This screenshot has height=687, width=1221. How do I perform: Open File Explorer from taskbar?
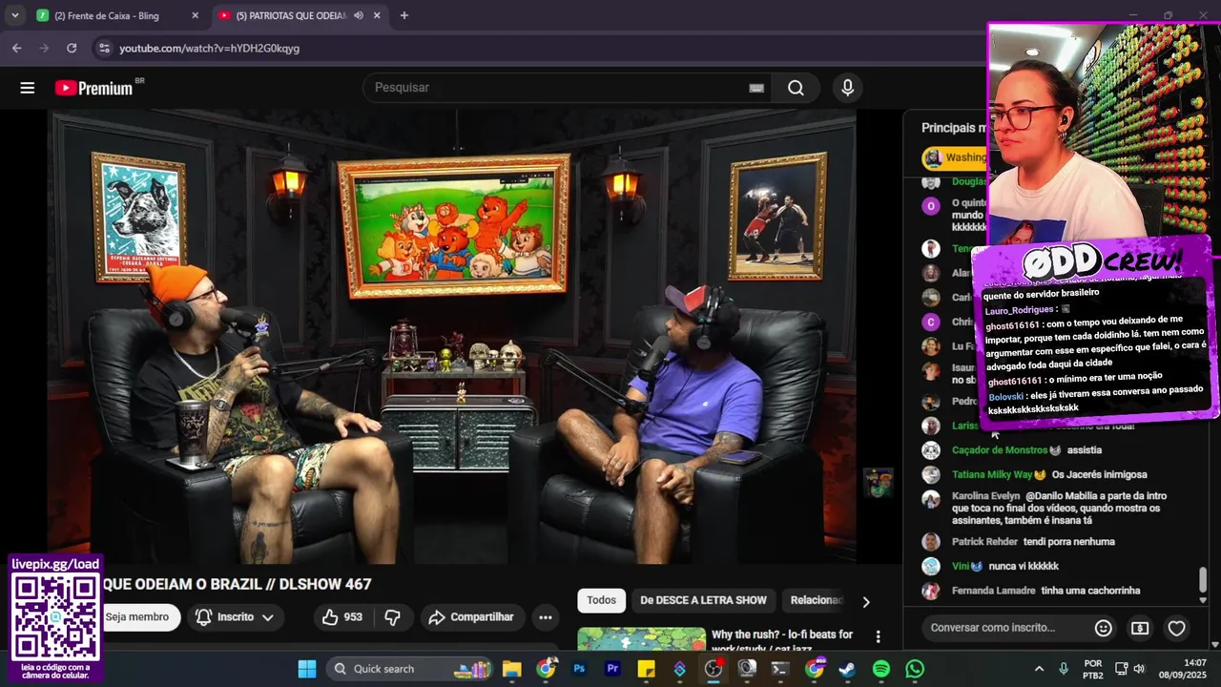coord(512,669)
